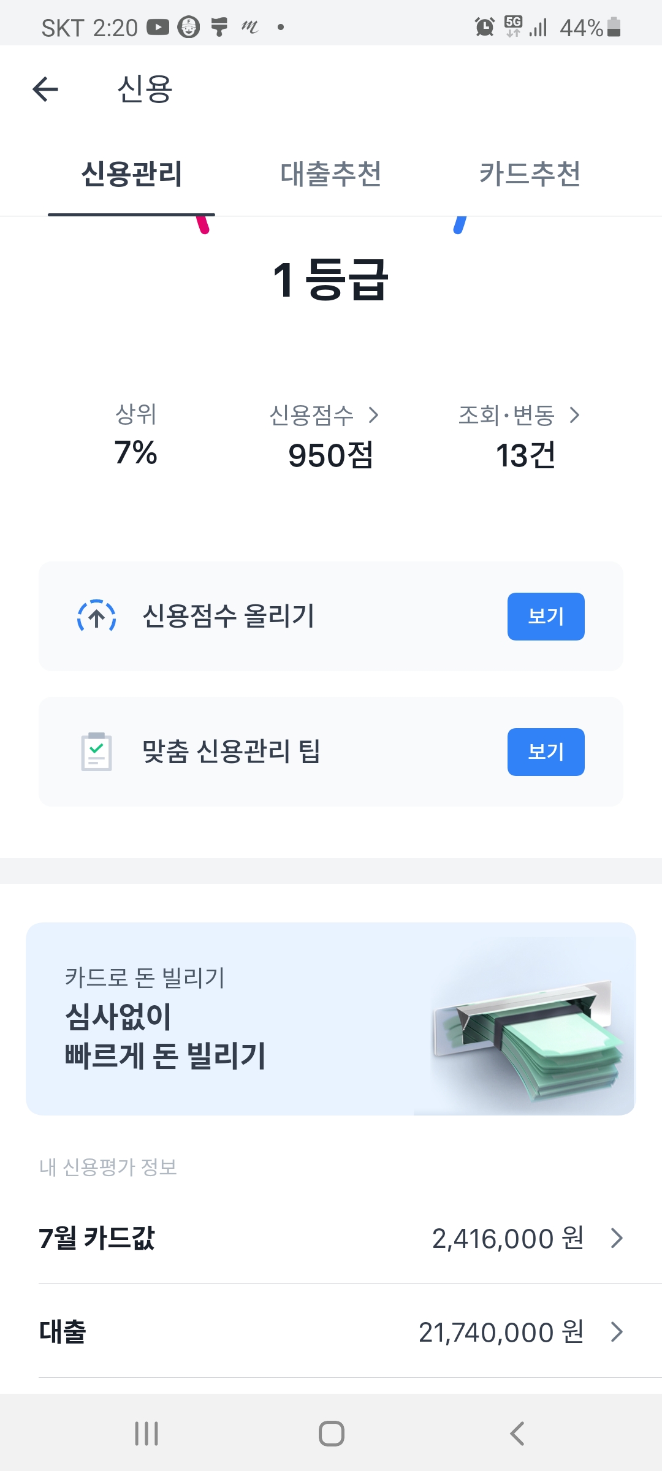
Task: Open the 심사없이 빠르게 돈 빌리기 banner
Action: pos(330,1019)
